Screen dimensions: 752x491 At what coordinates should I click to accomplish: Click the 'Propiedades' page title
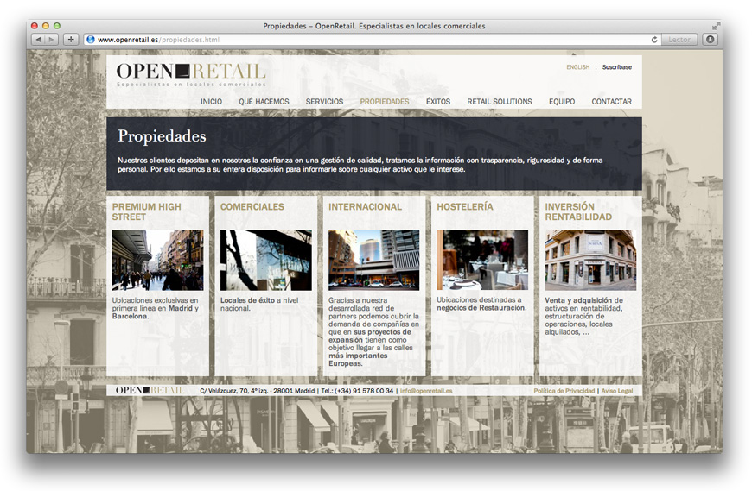(162, 136)
